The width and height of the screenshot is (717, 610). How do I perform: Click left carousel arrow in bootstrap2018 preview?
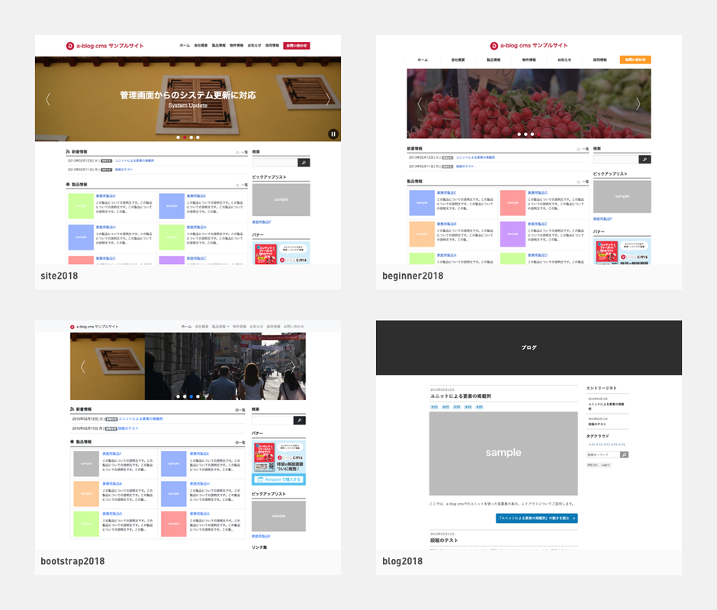tap(83, 366)
